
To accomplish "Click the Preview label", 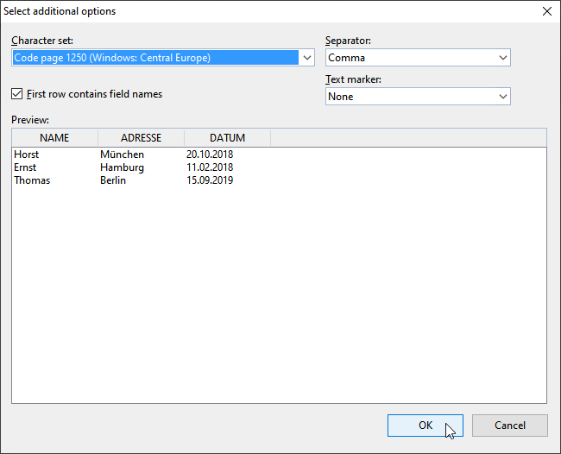I will (x=30, y=120).
